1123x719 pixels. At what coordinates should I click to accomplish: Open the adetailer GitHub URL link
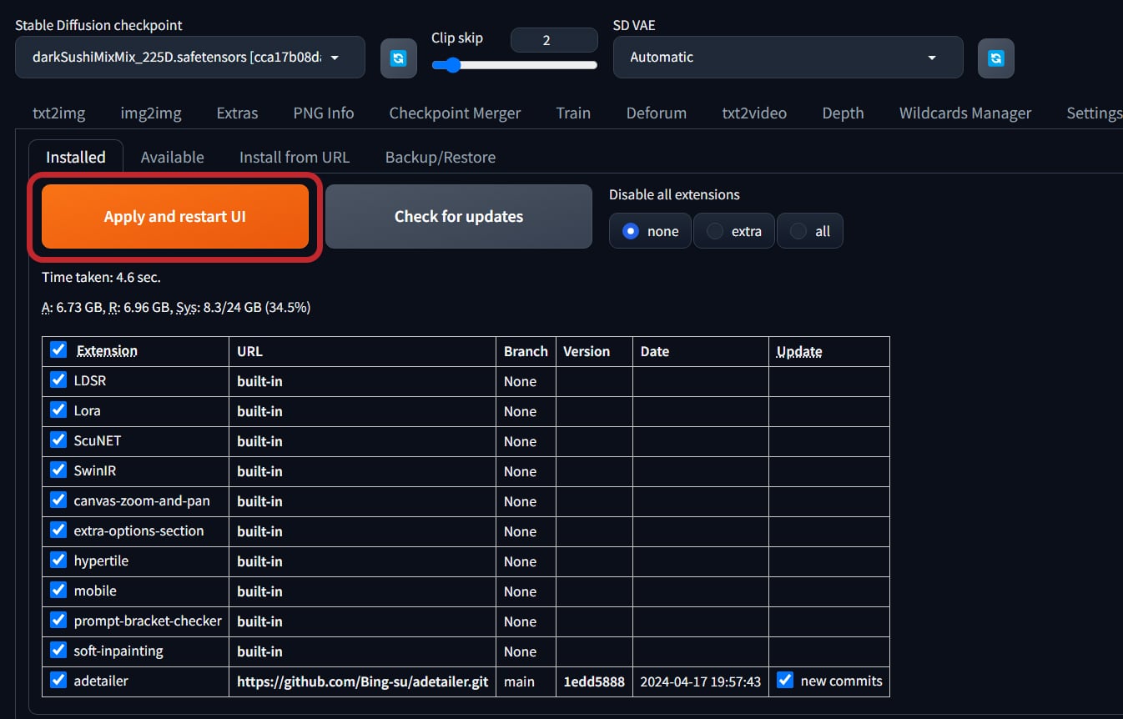[363, 681]
